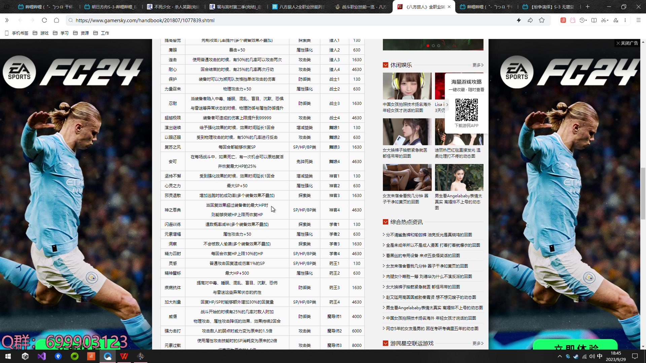Open the notification center icon
Viewport: 646px width, 363px height.
[x=635, y=356]
